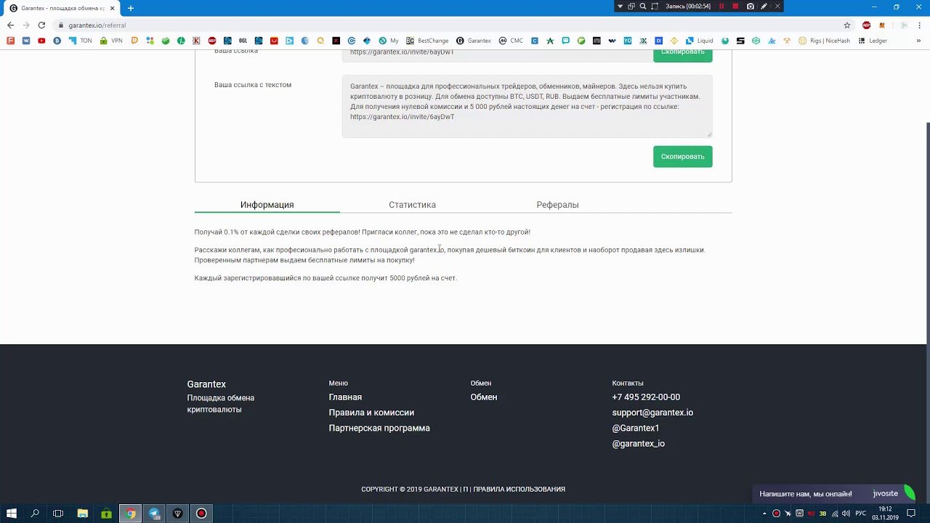The height and width of the screenshot is (523, 930).
Task: Open the Rigs | NiceHash bookmark
Action: point(825,41)
